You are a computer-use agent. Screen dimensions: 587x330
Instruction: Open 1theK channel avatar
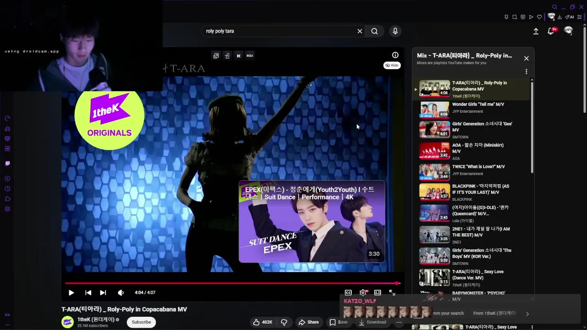(x=67, y=322)
